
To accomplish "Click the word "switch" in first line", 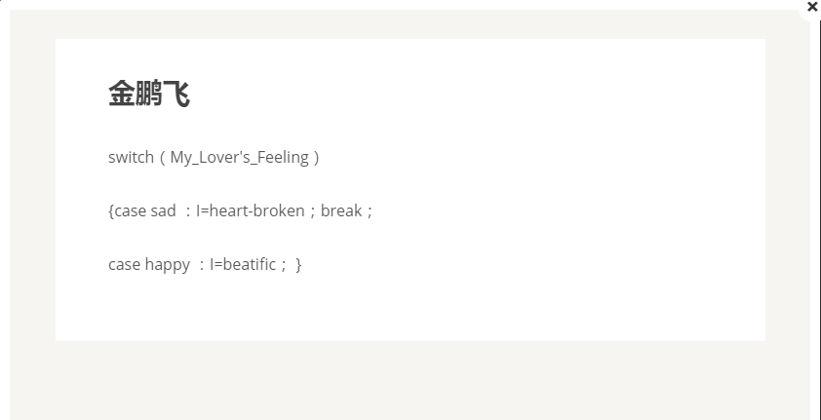I will (x=131, y=157).
